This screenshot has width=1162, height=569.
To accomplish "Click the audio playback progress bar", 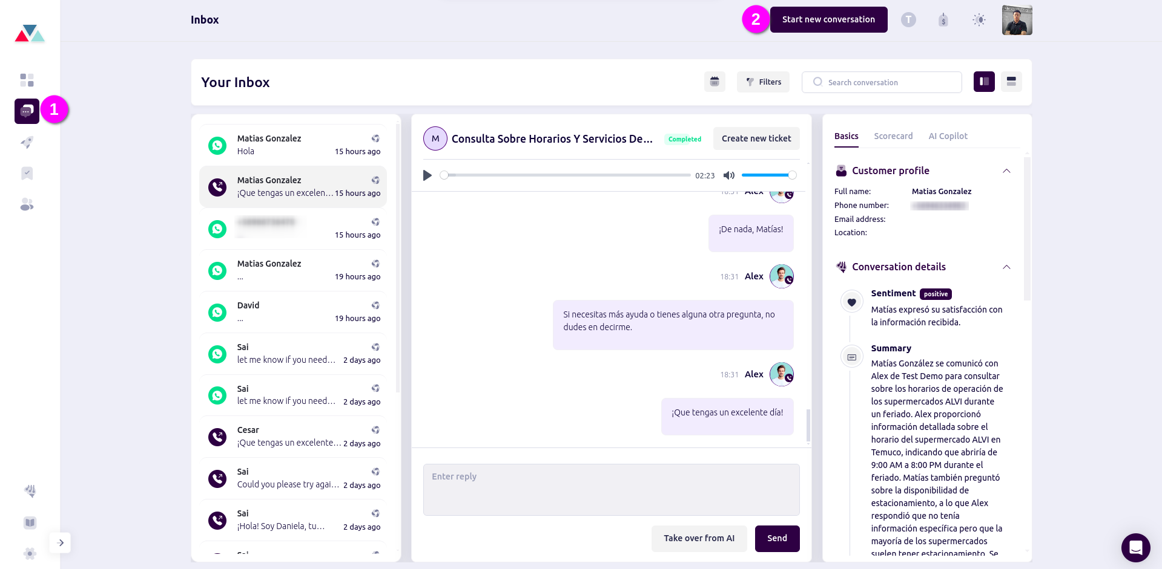I will point(567,175).
